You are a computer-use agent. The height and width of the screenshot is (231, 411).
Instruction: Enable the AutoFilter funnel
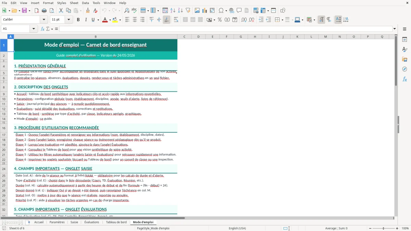[x=188, y=11]
